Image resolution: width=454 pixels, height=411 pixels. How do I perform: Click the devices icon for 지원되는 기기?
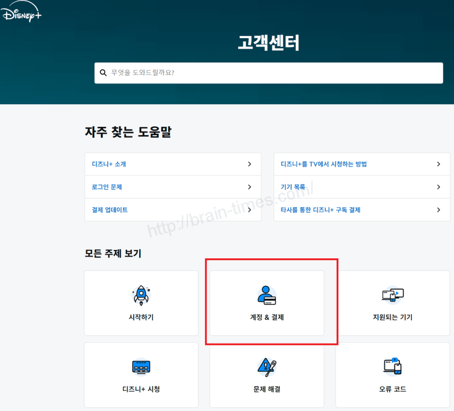point(393,295)
